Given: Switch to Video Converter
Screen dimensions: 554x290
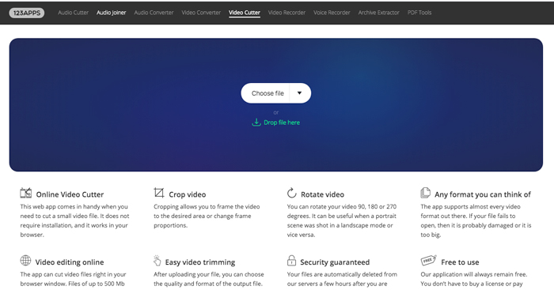Looking at the screenshot, I should [x=201, y=13].
